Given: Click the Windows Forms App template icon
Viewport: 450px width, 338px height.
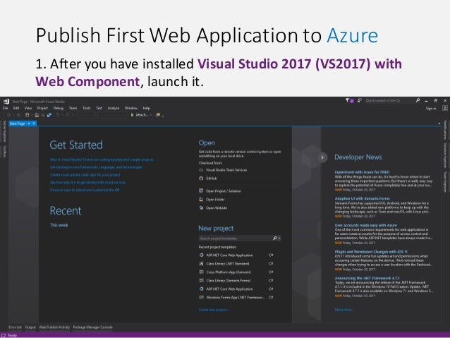Looking at the screenshot, I should [x=202, y=298].
